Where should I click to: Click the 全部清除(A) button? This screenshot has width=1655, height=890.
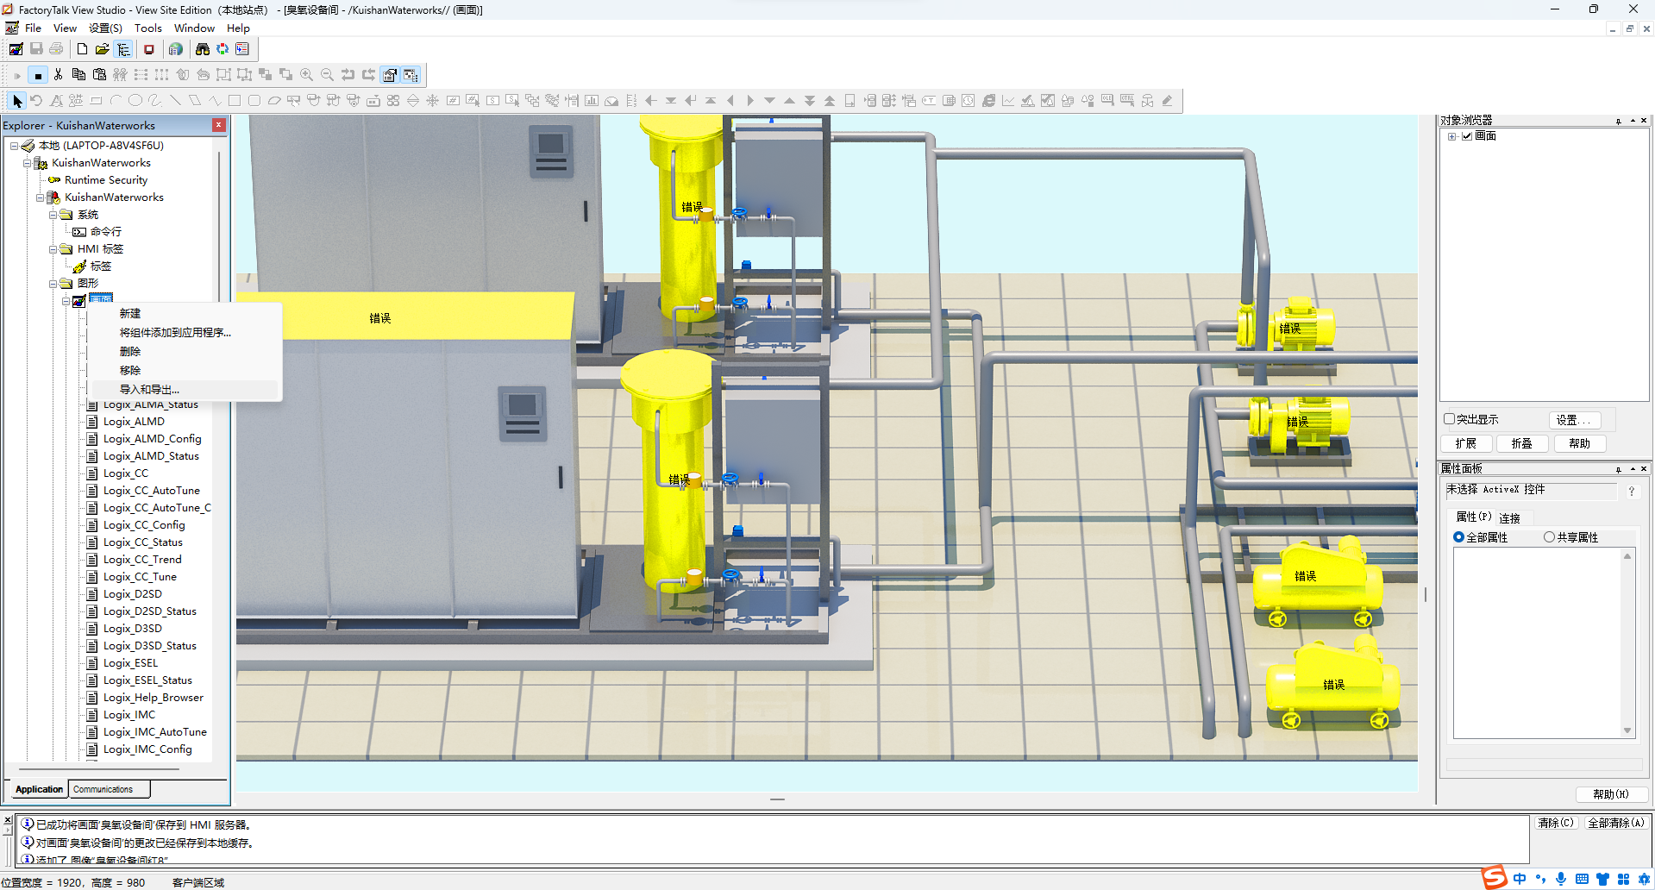click(1616, 824)
